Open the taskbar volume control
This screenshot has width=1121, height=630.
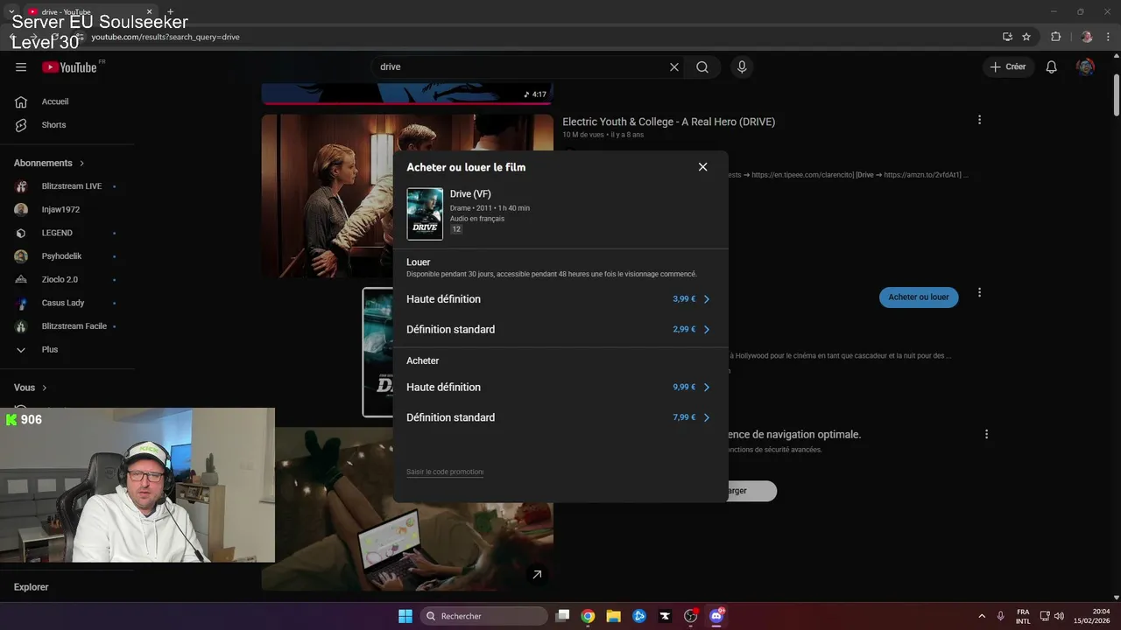[x=1059, y=616]
